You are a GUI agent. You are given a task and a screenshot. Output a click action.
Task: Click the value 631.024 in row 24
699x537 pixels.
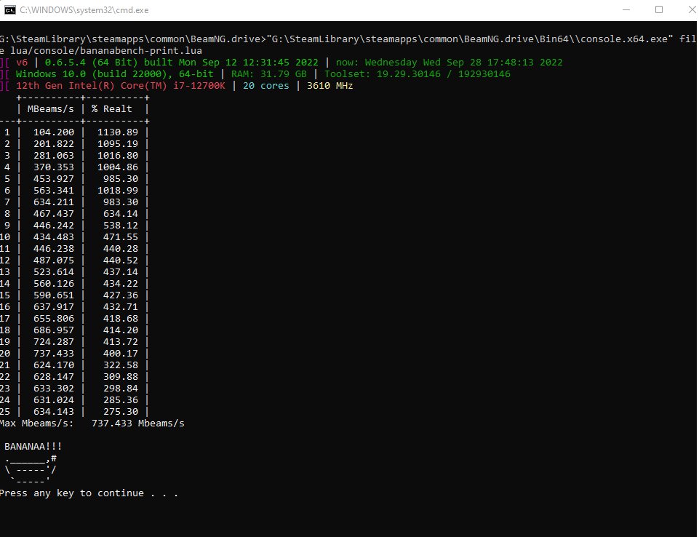click(54, 399)
